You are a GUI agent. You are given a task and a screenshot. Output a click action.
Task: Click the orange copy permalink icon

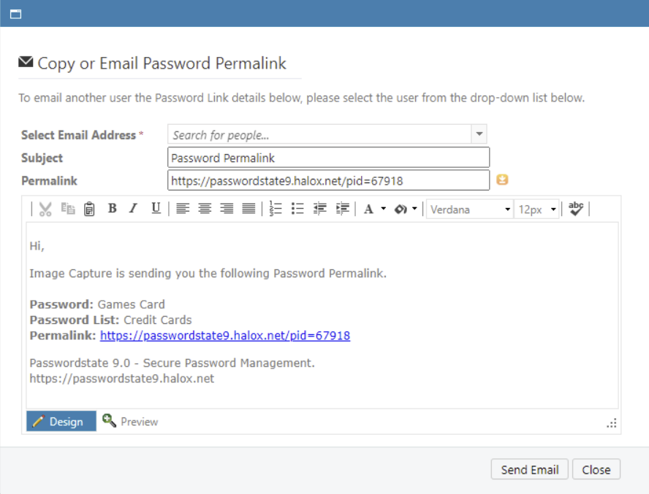(x=503, y=180)
